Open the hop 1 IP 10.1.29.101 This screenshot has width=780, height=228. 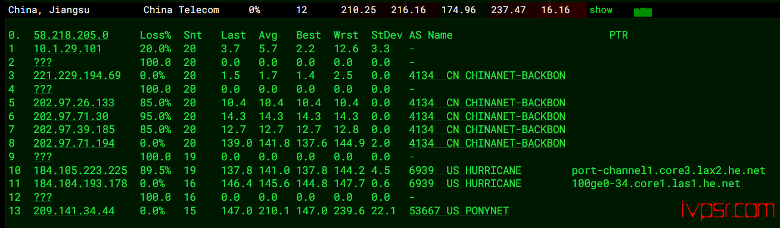[67, 49]
